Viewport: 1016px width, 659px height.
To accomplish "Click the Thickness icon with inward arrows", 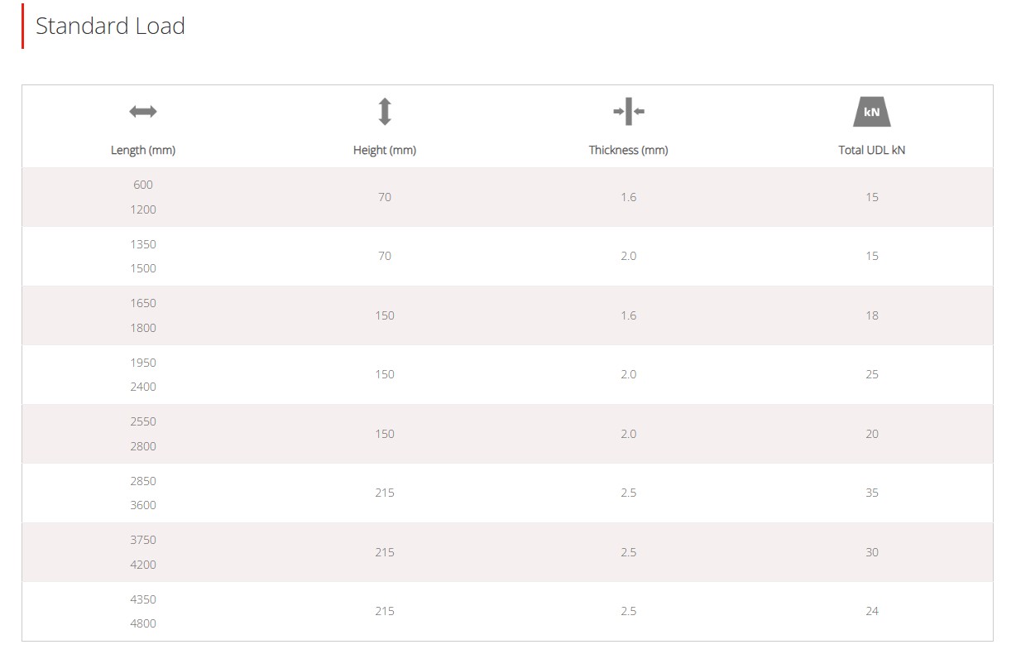I will coord(629,111).
